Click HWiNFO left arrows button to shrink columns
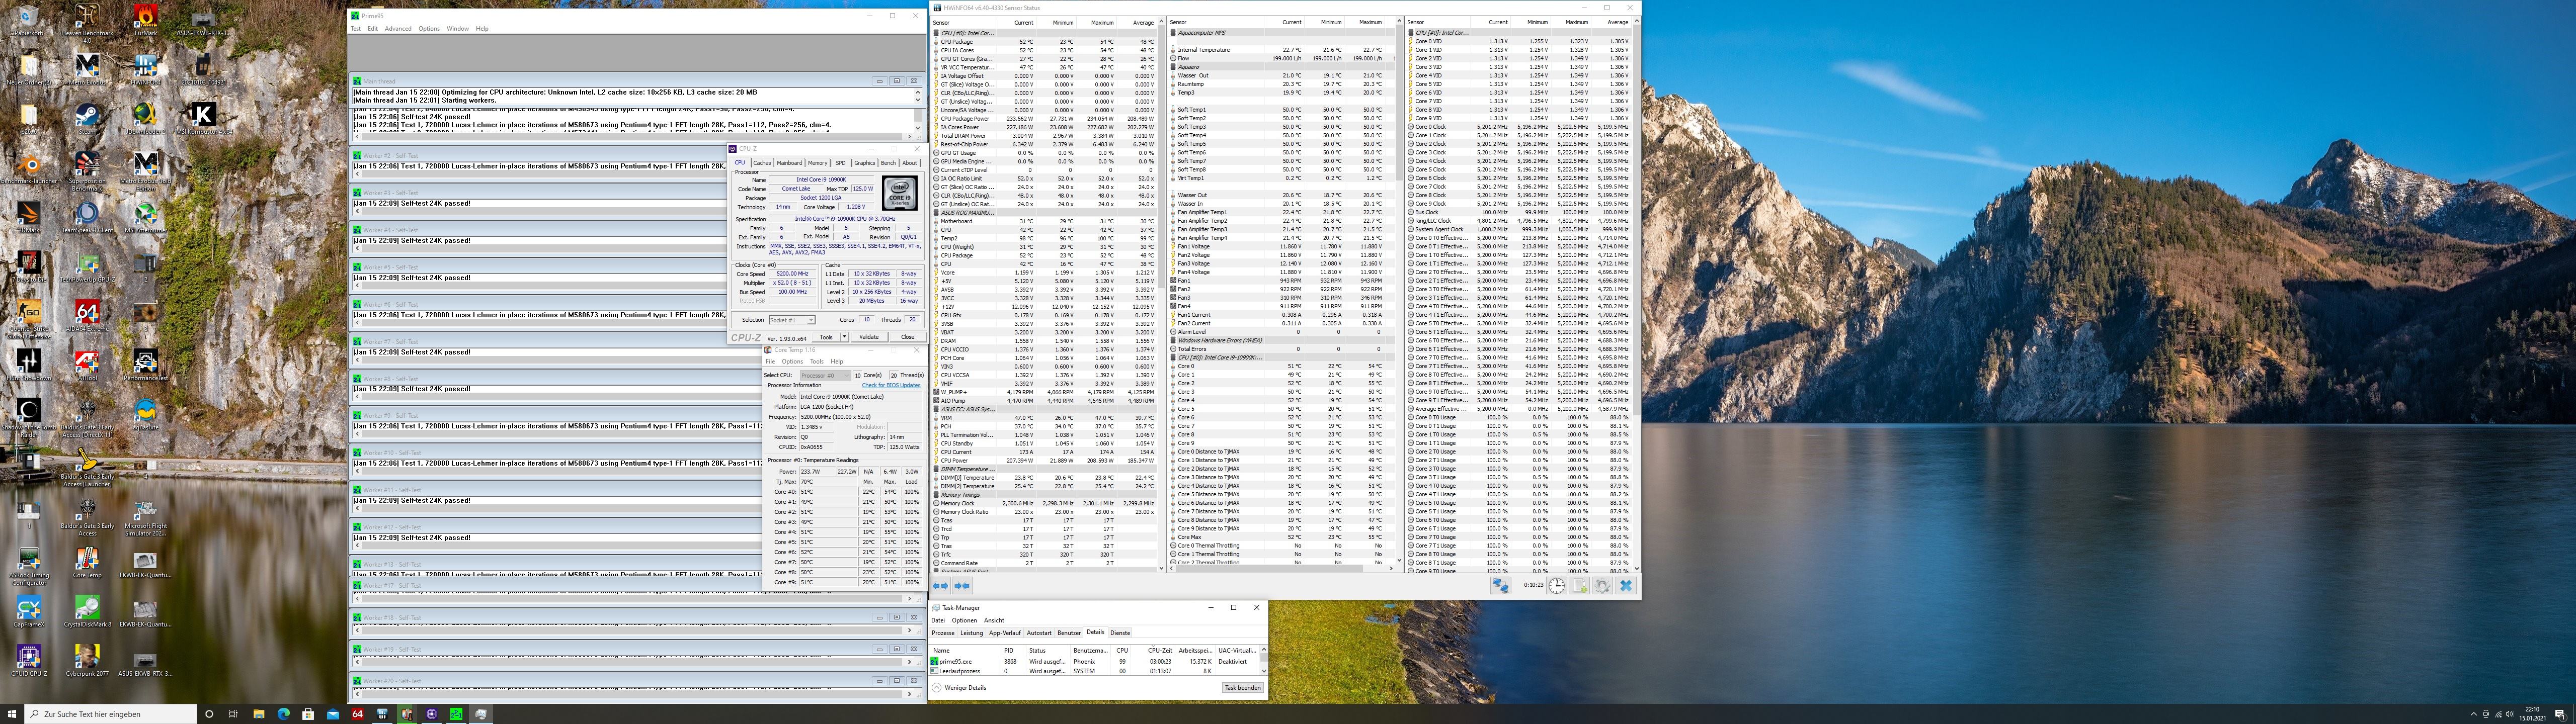 (940, 586)
